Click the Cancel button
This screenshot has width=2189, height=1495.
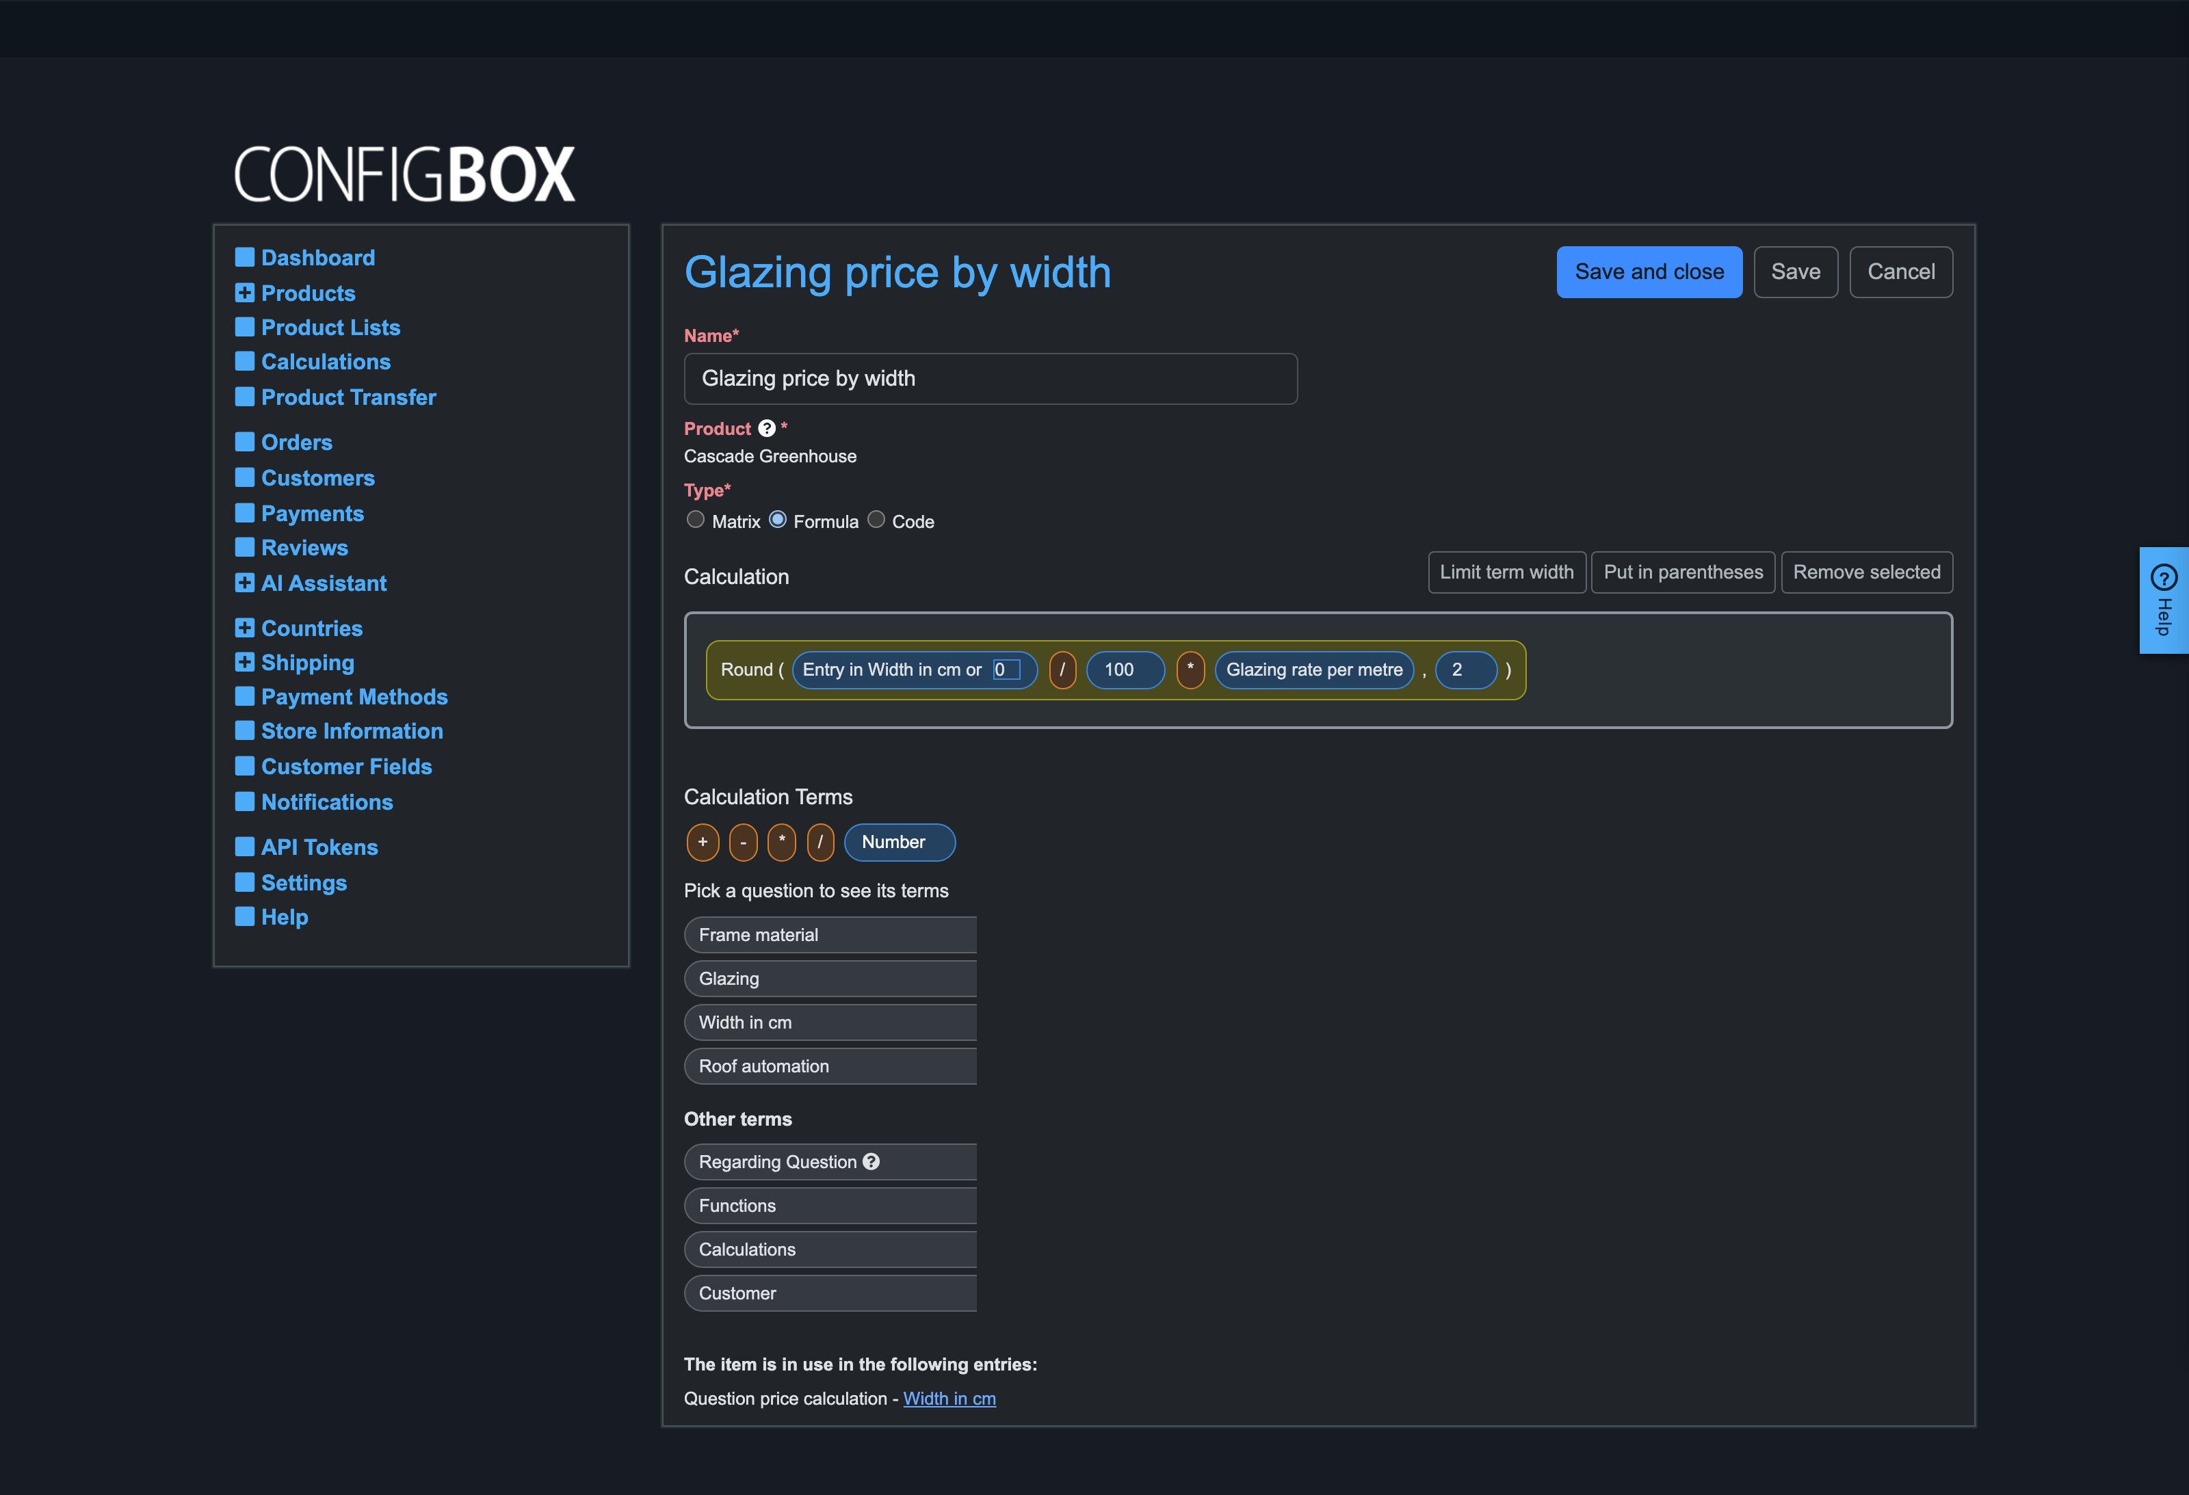click(x=1901, y=272)
